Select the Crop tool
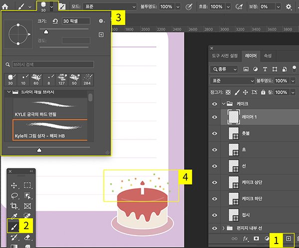The height and width of the screenshot is (248, 299). point(14,205)
